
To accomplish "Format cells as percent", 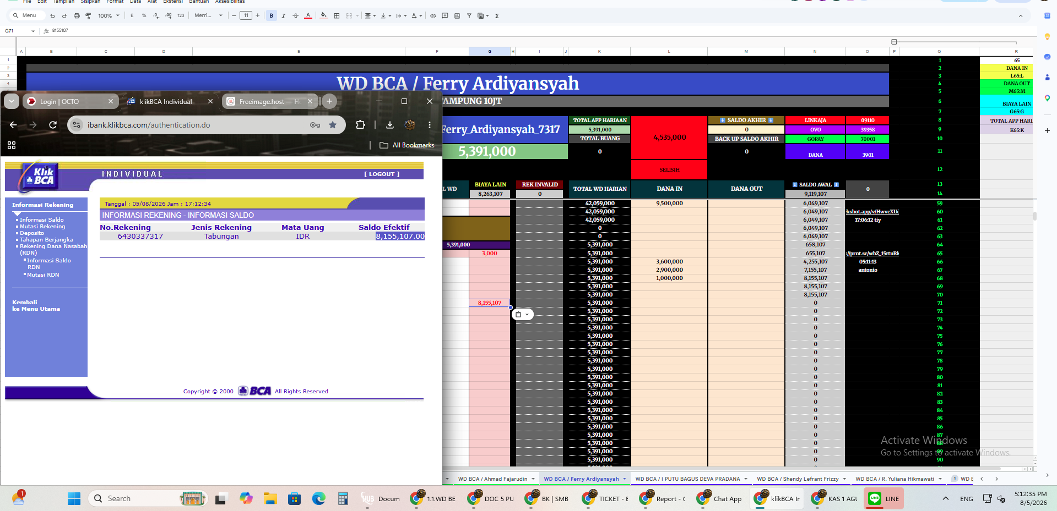I will click(144, 16).
